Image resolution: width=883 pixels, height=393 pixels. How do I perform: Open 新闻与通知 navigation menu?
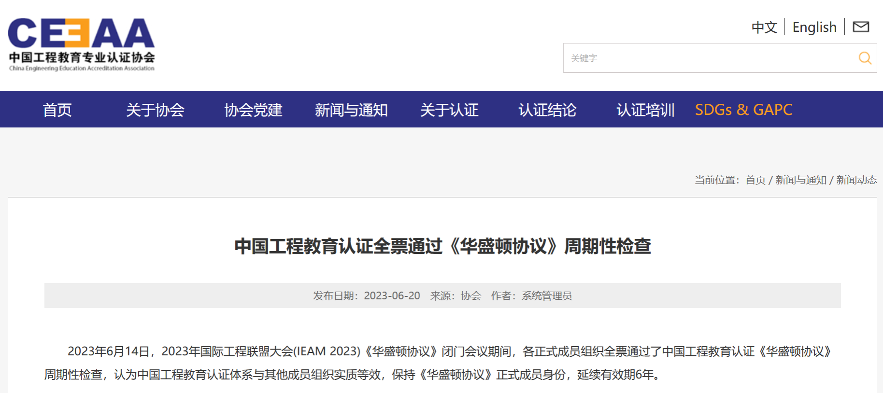pos(351,110)
